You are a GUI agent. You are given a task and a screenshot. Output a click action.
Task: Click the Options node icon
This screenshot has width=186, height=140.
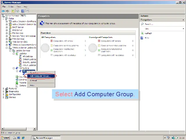(x=17, y=85)
